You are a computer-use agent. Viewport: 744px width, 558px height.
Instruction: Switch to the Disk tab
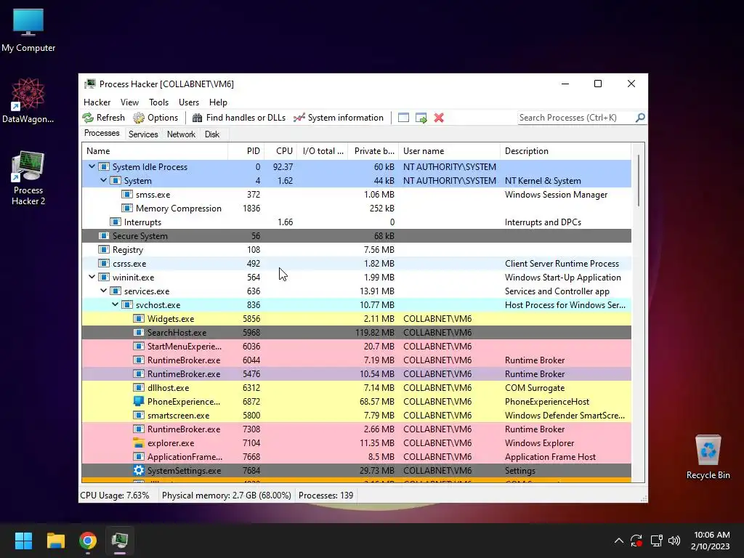coord(212,134)
